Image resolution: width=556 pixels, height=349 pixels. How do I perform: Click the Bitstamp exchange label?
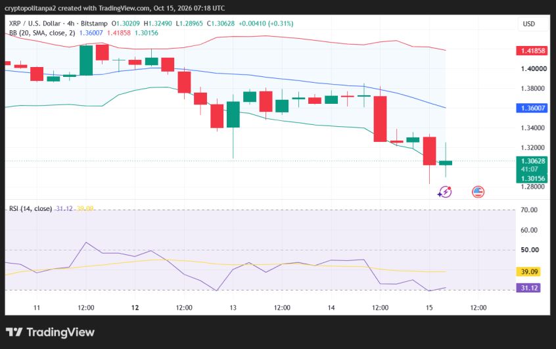click(x=94, y=24)
